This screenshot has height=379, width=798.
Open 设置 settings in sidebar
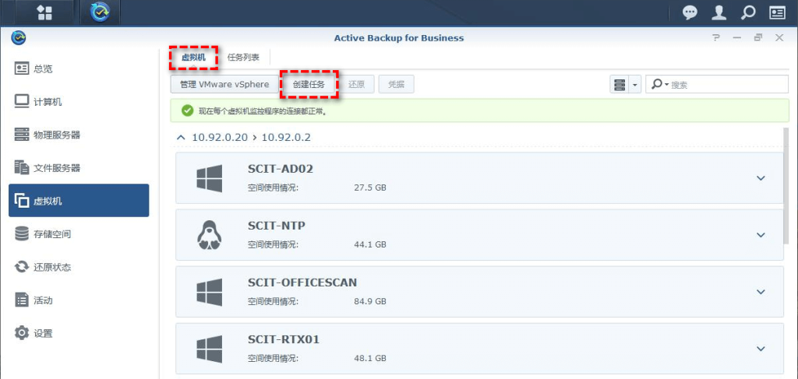[x=79, y=334]
